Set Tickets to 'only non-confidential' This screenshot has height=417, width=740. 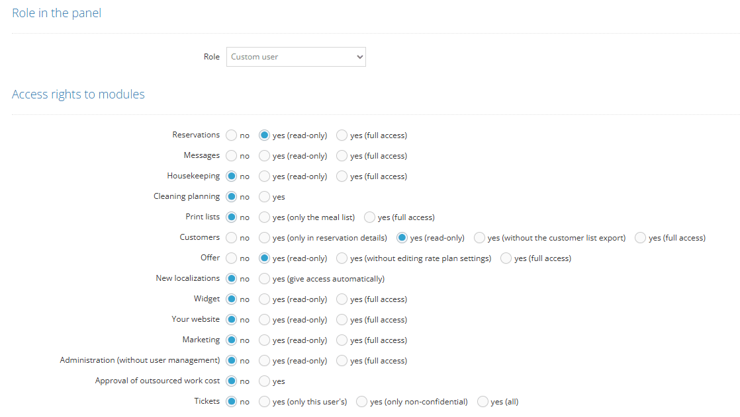tap(362, 402)
